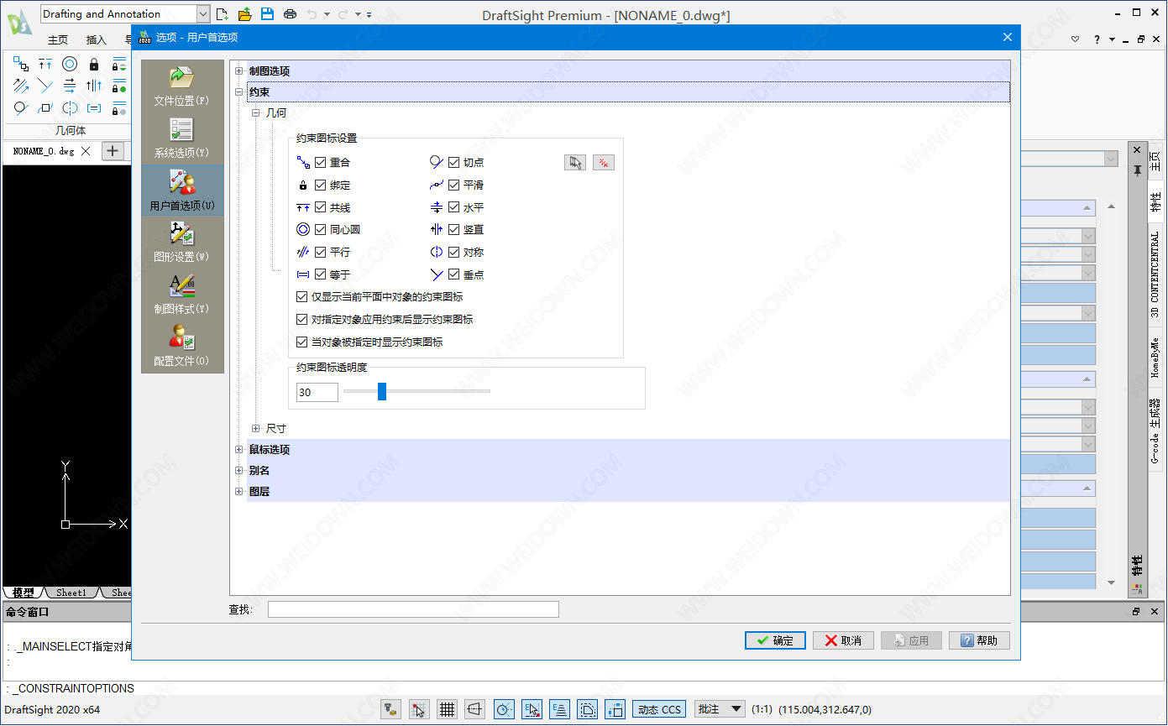Toggle 当对象被指定时显示约束图标 checkbox
Image resolution: width=1168 pixels, height=726 pixels.
tap(302, 342)
